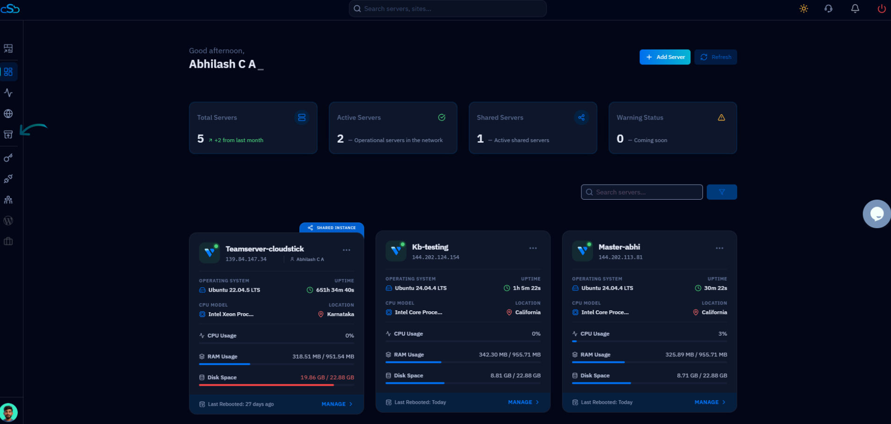Screen dimensions: 891x424
Task: Open the globe icon in sidebar
Action: [x=8, y=114]
